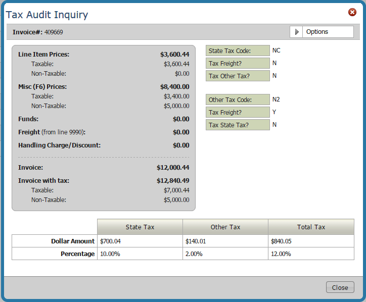Click the $140.01 other tax dollar cell
This screenshot has width=366, height=302.
point(225,241)
